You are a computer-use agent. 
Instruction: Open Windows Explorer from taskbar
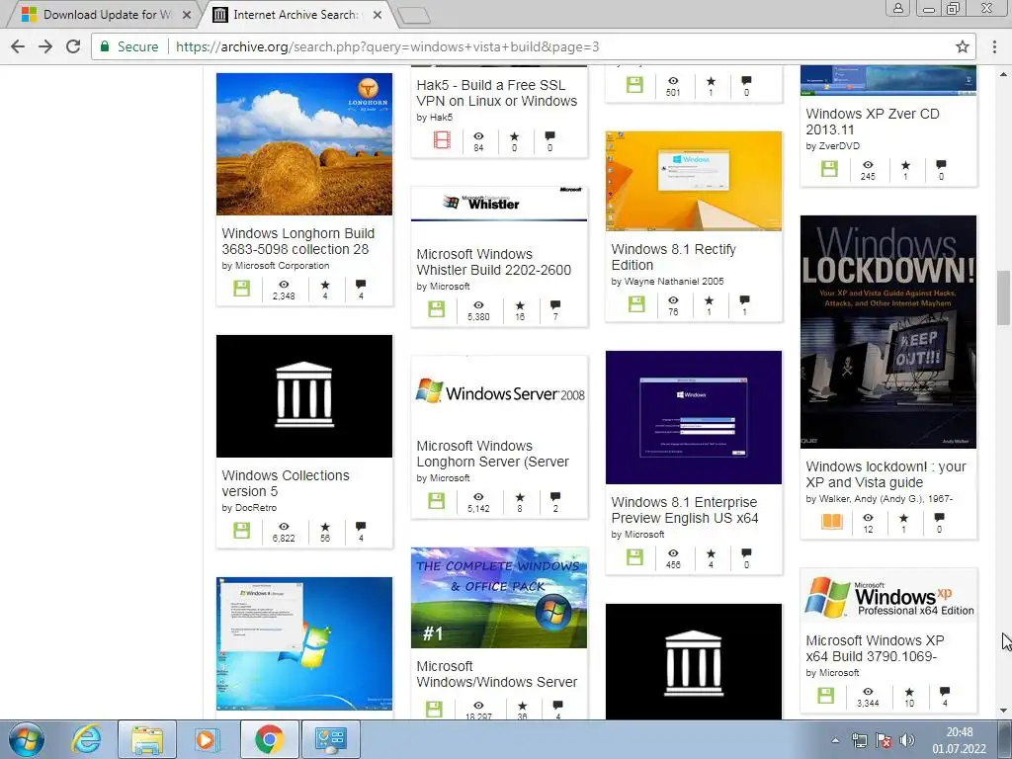[x=146, y=739]
